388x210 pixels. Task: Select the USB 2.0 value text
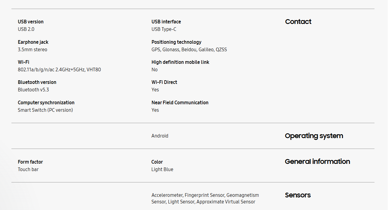[26, 29]
